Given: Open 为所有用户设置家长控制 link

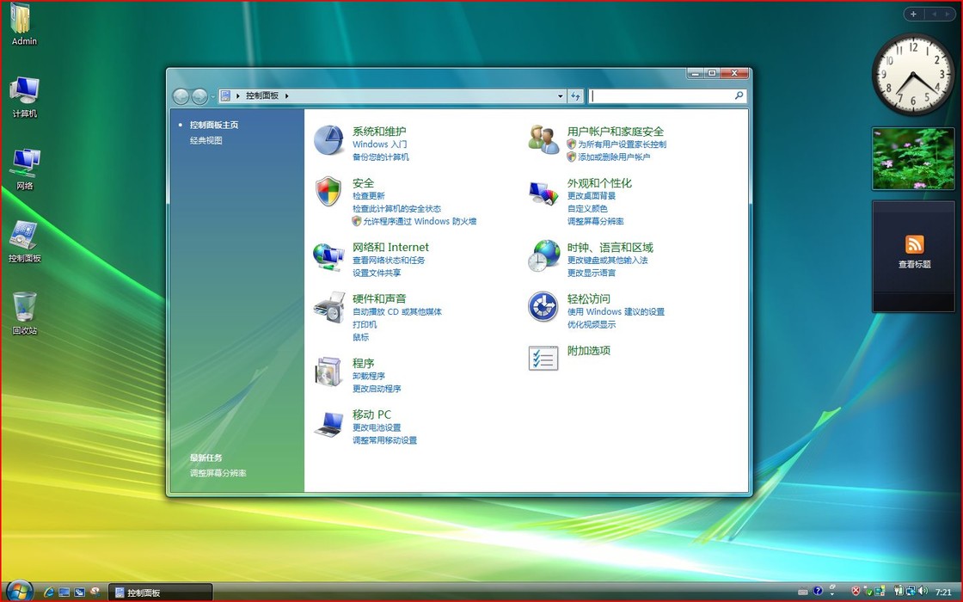Looking at the screenshot, I should [x=622, y=144].
